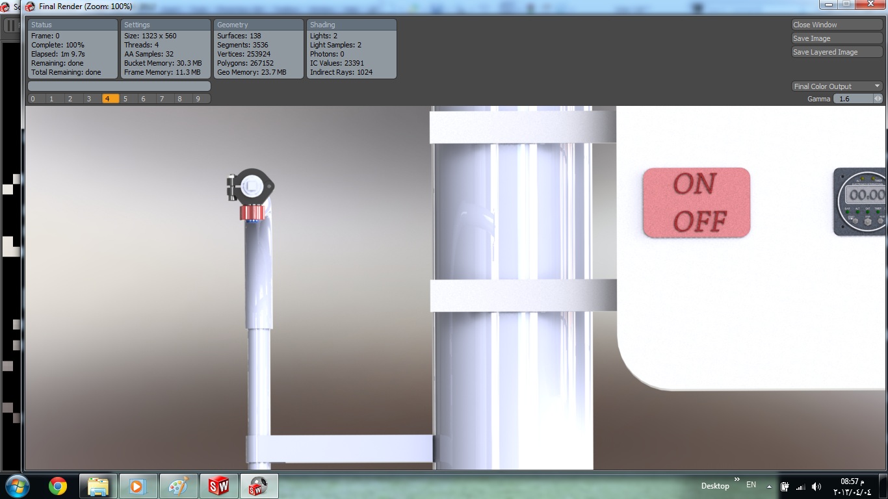This screenshot has width=888, height=499.
Task: Click the red ON OFF button in render
Action: (696, 203)
